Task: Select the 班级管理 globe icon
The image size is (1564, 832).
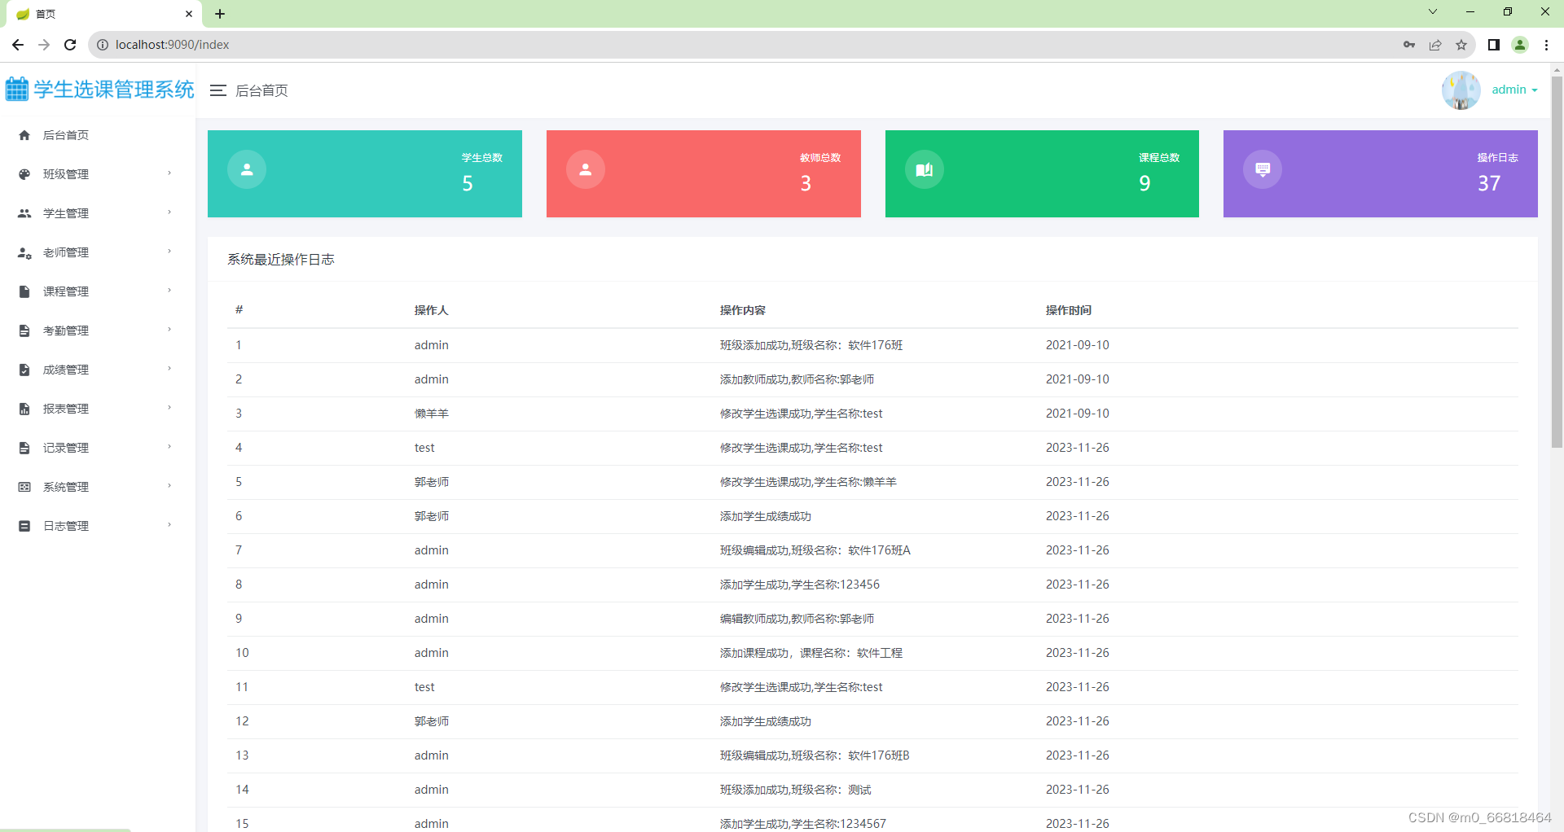Action: pyautogui.click(x=23, y=173)
